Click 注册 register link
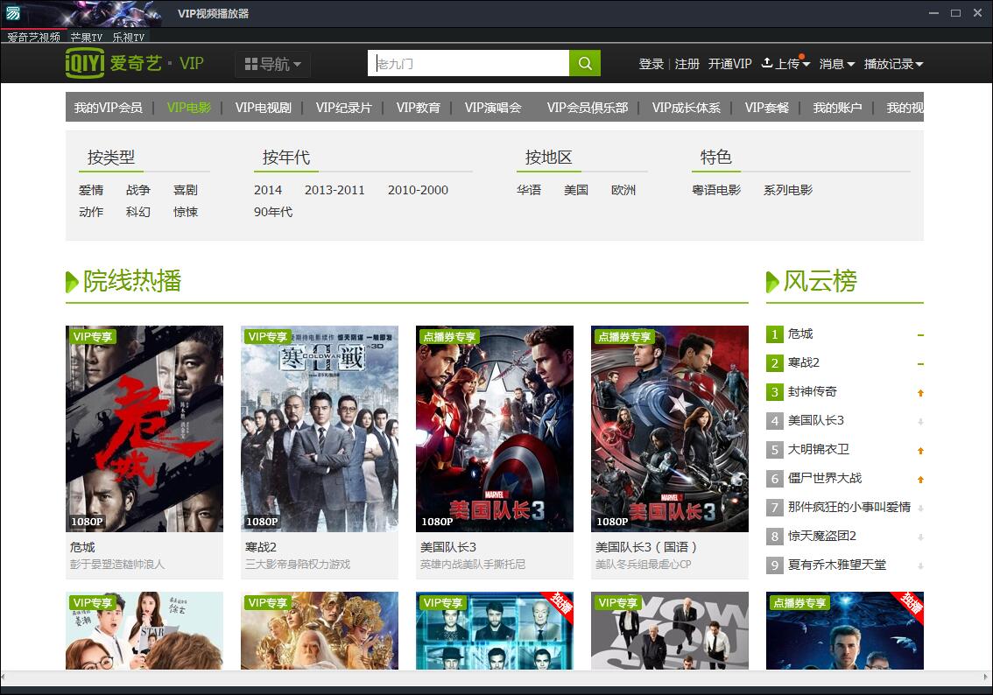This screenshot has height=695, width=993. tap(687, 64)
